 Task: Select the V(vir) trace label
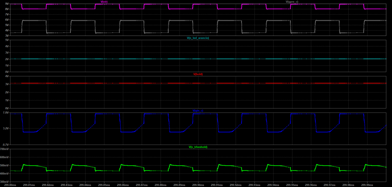point(104,2)
